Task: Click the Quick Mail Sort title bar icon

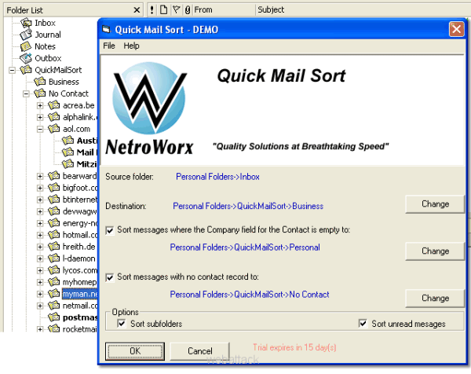Action: point(106,29)
